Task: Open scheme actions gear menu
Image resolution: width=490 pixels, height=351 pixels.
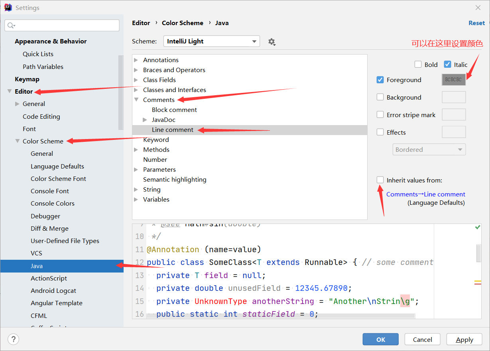Action: click(x=272, y=41)
